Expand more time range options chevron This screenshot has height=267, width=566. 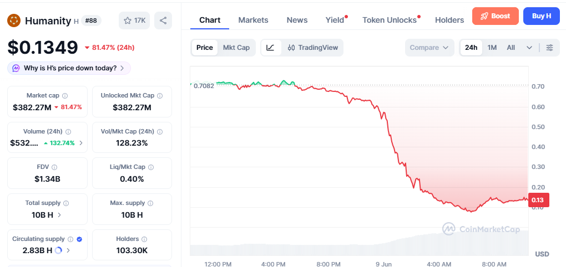(x=529, y=48)
